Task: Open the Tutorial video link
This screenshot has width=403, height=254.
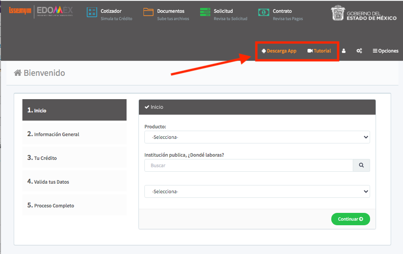Action: pyautogui.click(x=319, y=51)
